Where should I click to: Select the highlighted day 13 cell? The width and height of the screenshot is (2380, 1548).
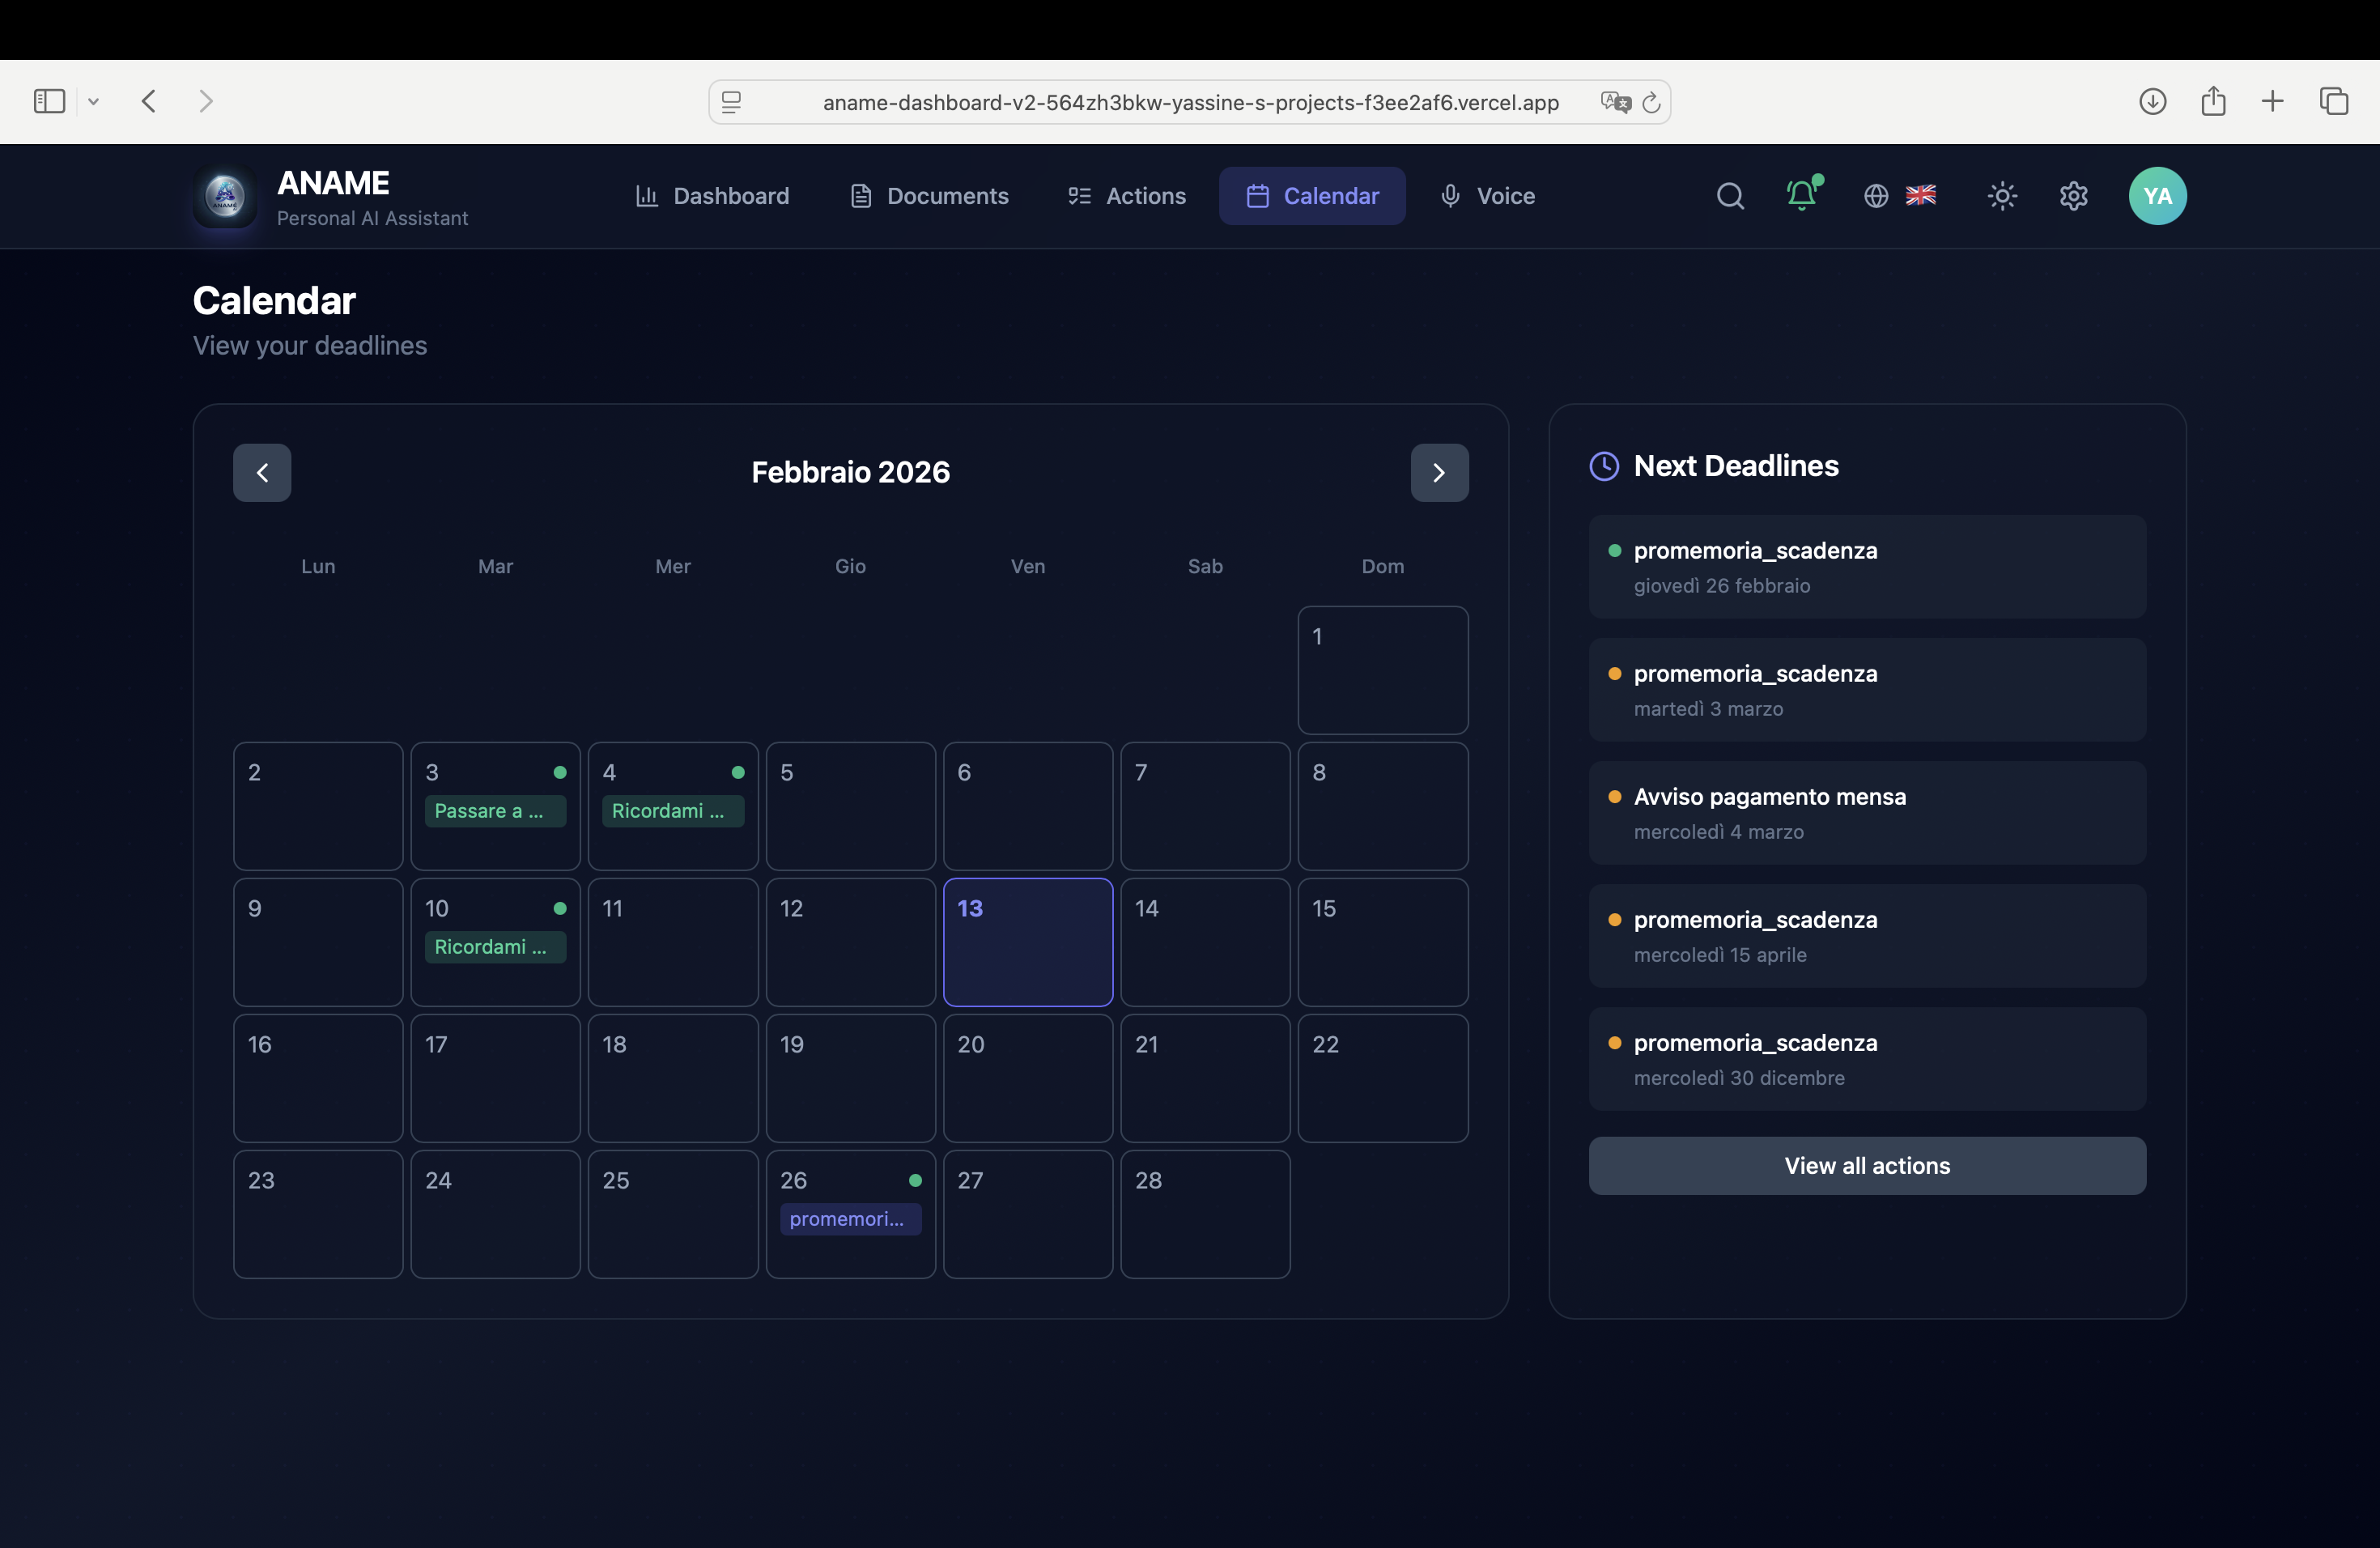1027,942
